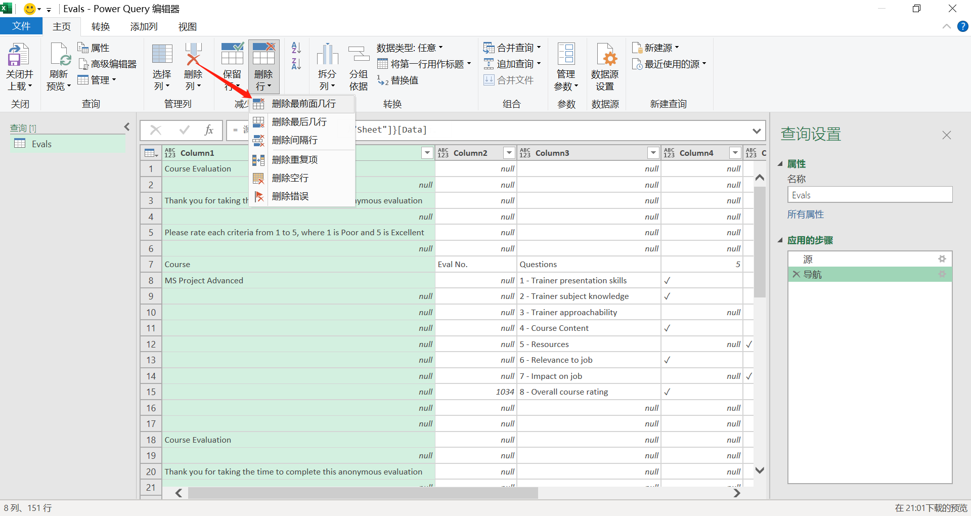Open the 高级编辑器

pyautogui.click(x=107, y=63)
